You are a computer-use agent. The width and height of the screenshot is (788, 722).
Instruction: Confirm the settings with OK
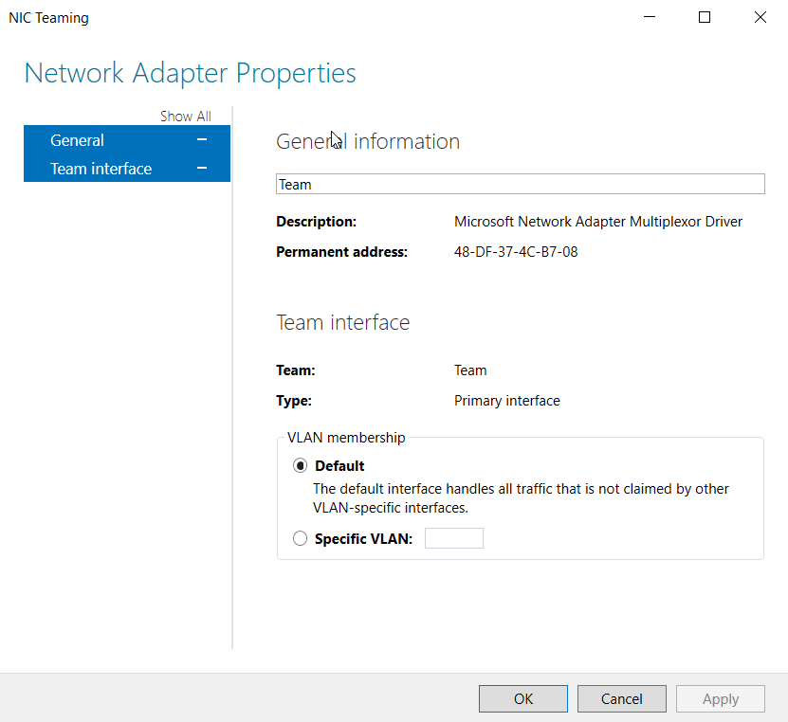click(x=522, y=698)
